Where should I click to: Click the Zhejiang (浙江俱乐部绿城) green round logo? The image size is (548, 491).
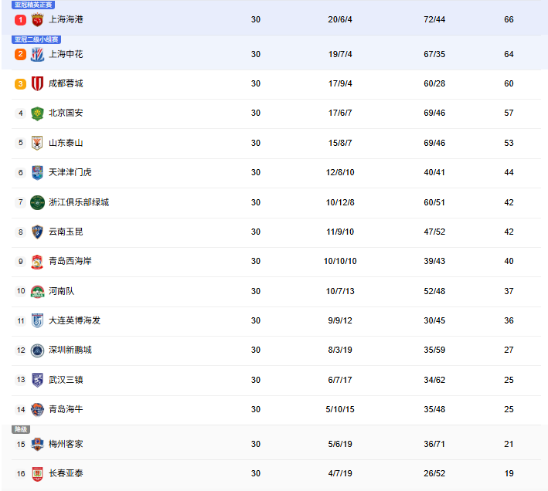[x=37, y=202]
